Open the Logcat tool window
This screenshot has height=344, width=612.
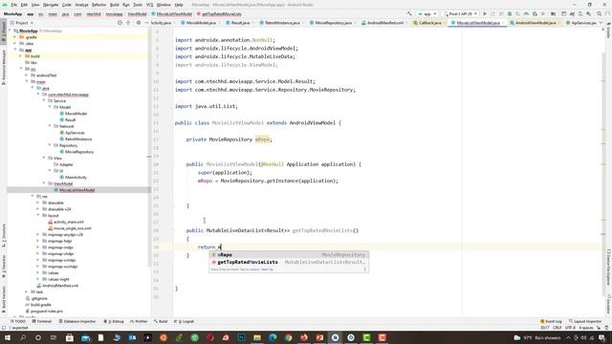[x=184, y=321]
